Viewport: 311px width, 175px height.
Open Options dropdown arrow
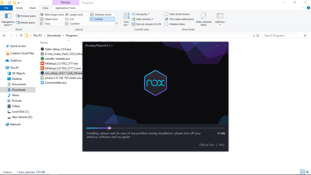(220, 25)
